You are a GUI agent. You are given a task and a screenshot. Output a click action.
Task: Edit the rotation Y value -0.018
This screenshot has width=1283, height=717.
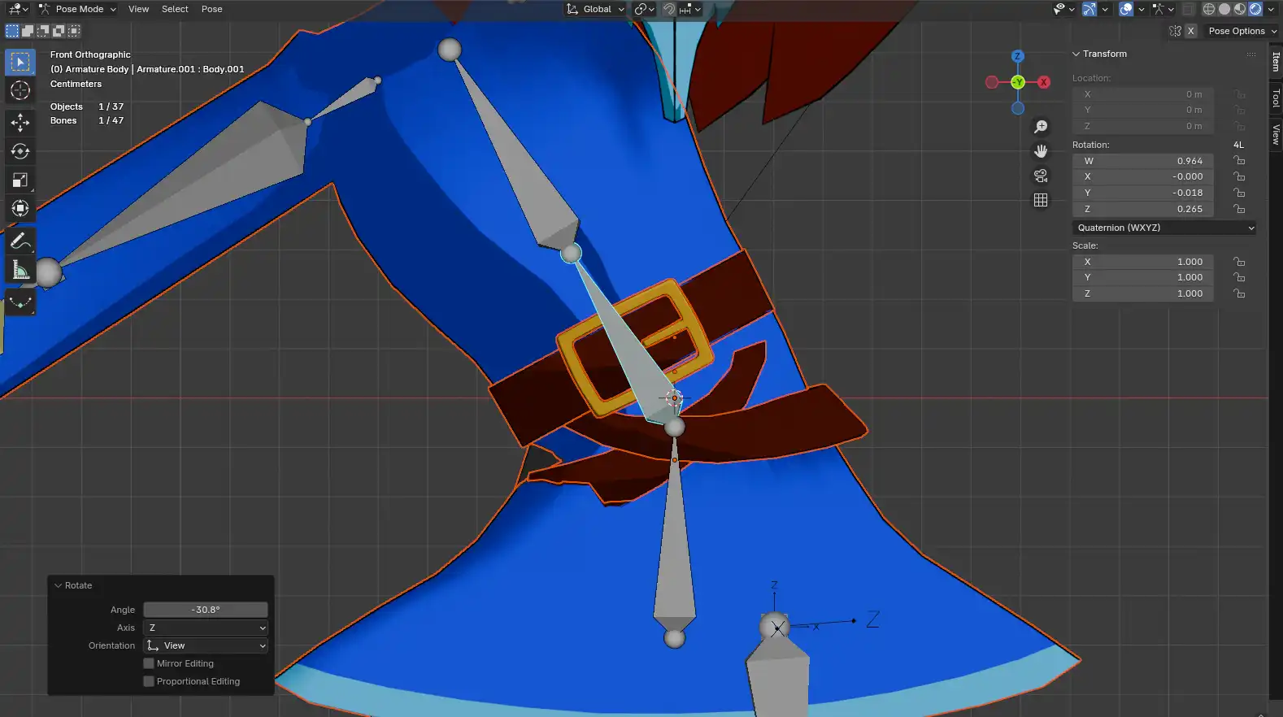(x=1143, y=193)
